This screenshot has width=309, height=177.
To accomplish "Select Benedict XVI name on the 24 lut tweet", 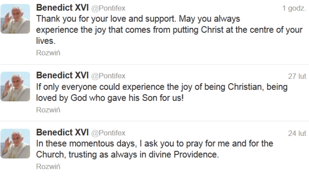I will [62, 133].
